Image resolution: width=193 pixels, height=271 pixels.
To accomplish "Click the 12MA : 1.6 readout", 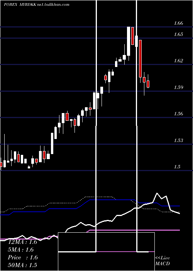I will pyautogui.click(x=22, y=242).
